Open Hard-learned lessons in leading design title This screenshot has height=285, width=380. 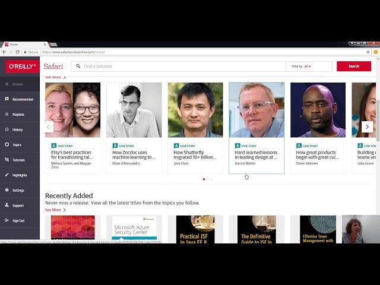point(256,155)
